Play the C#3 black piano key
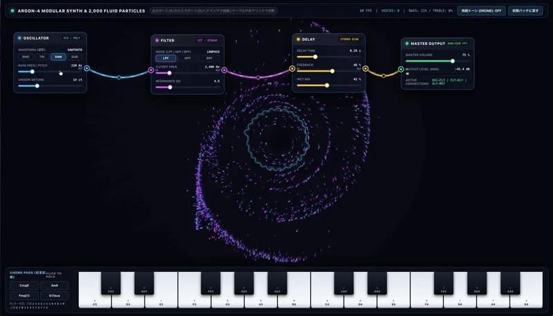Image resolution: width=553 pixels, height=316 pixels. tap(111, 283)
